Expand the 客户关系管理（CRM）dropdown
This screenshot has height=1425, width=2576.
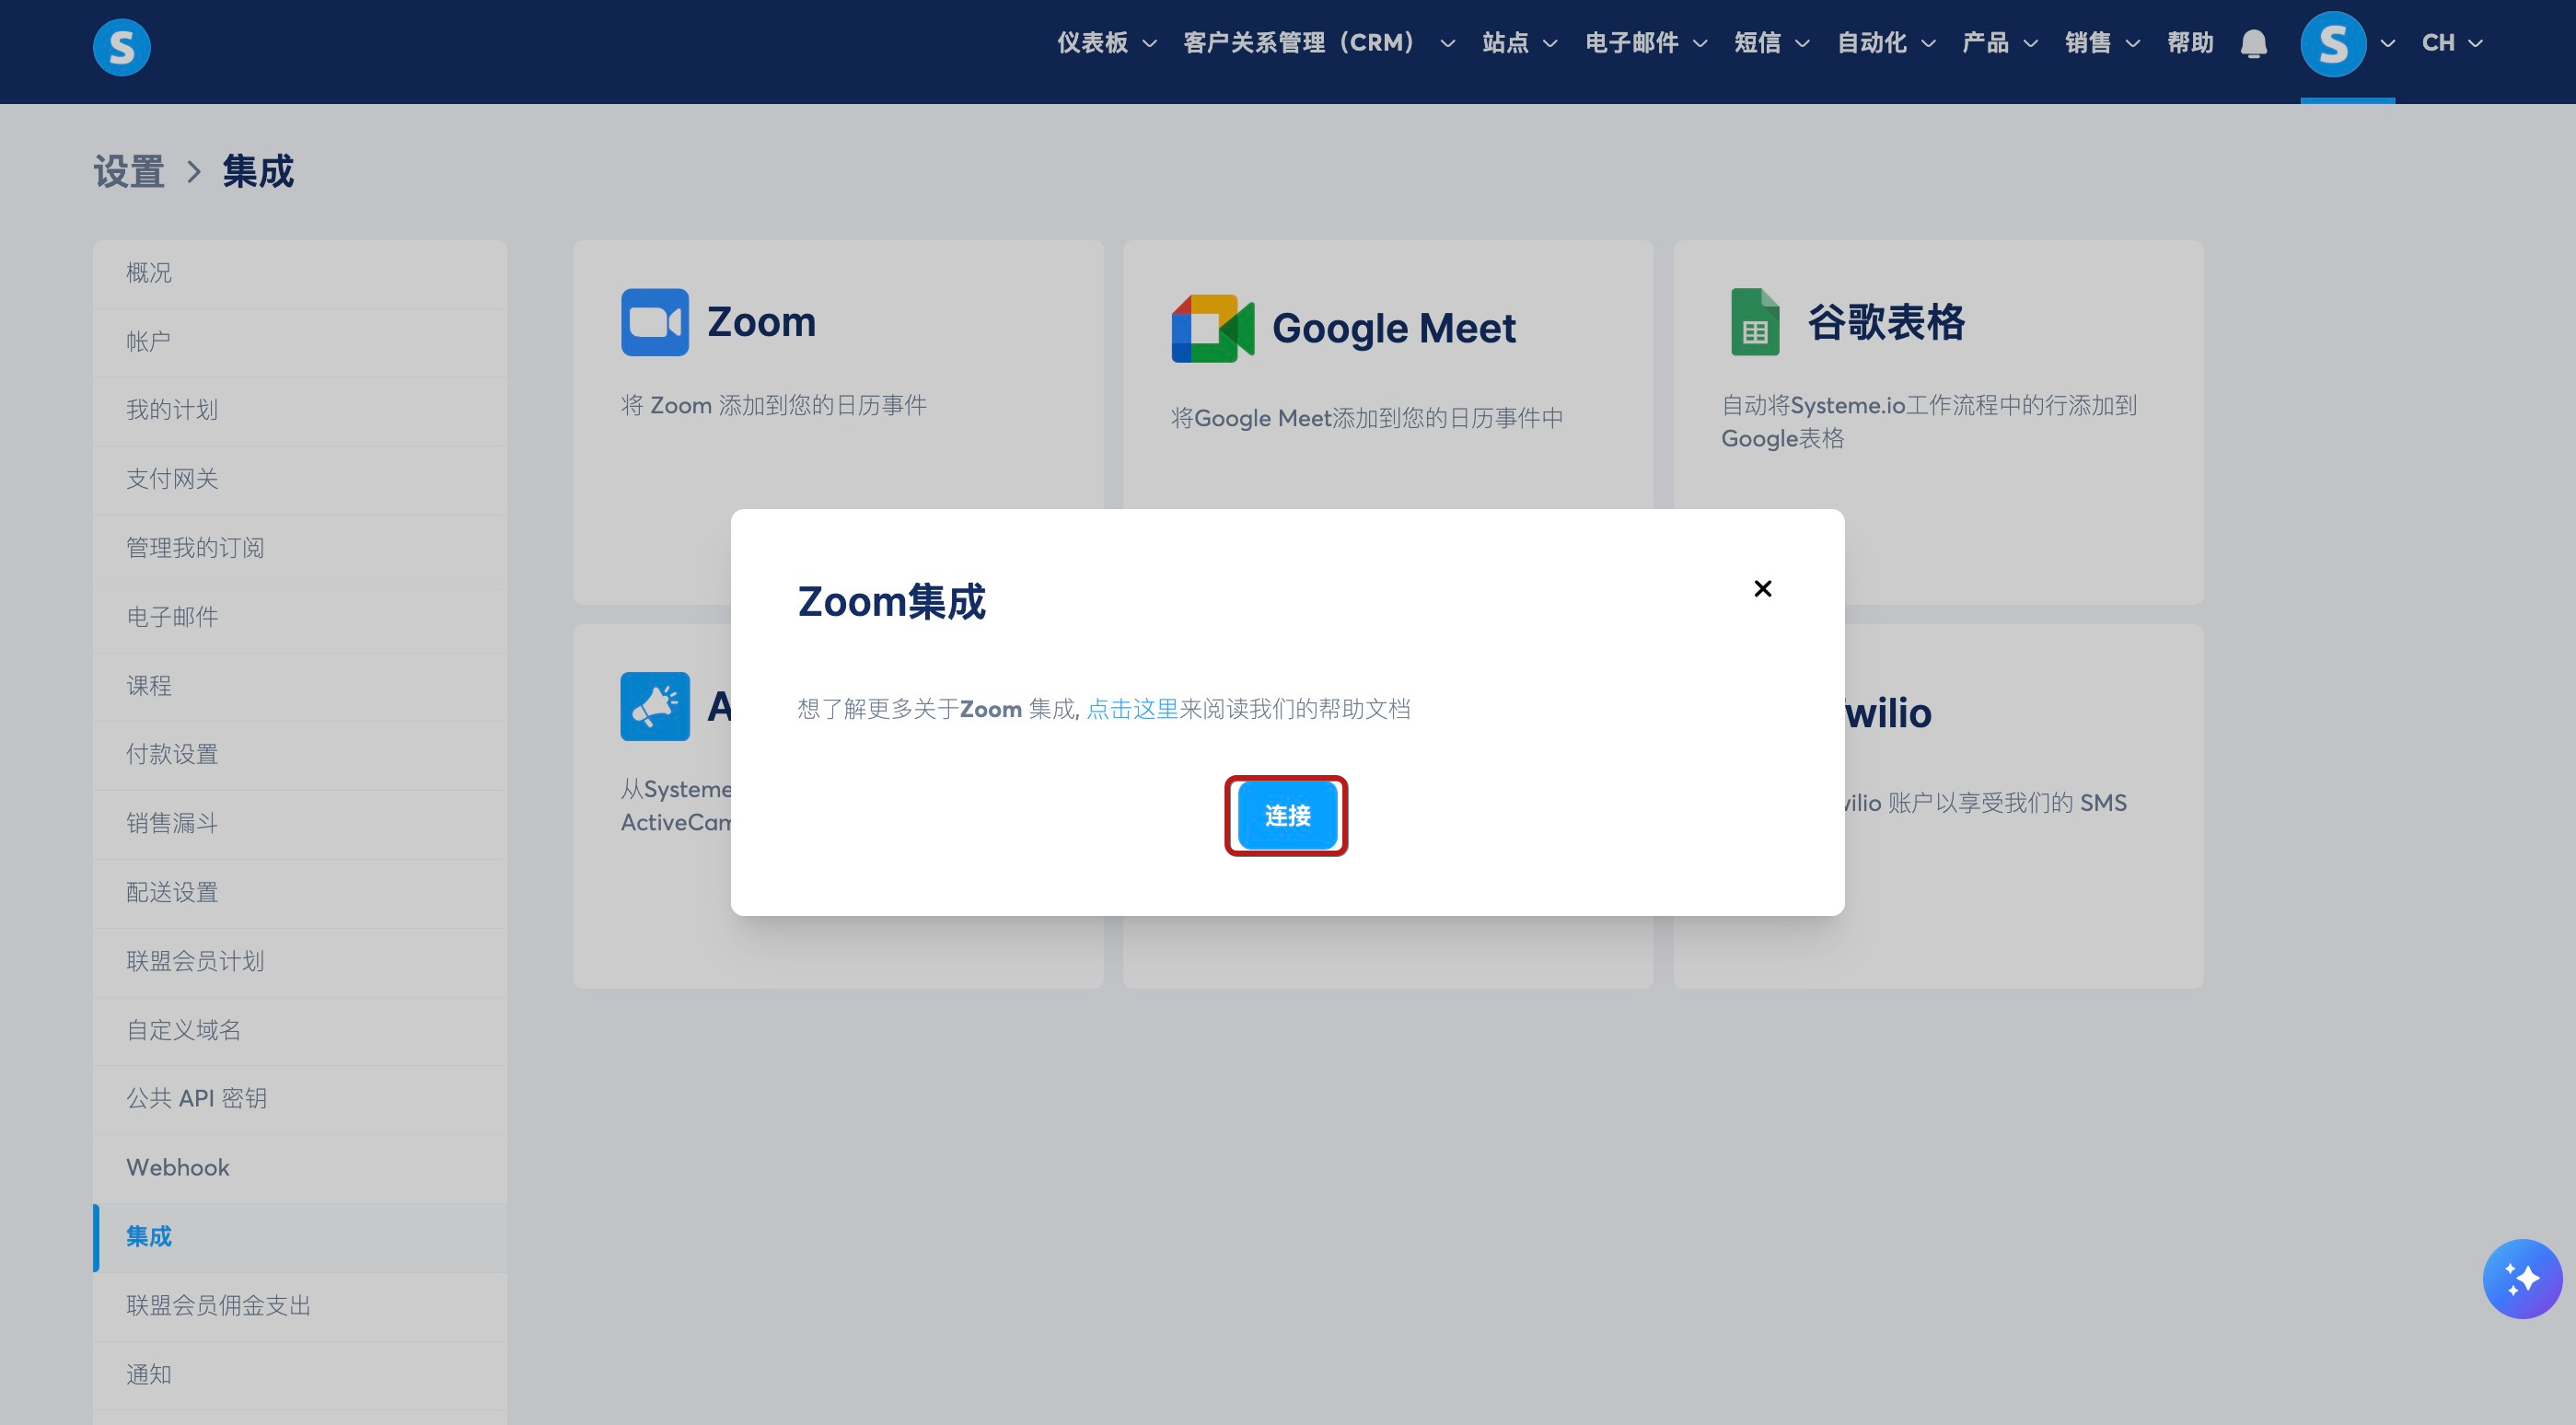coord(1318,43)
